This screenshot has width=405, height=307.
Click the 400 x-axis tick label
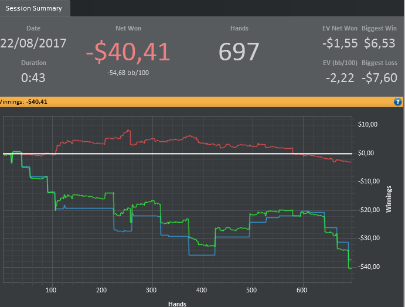[x=202, y=290]
